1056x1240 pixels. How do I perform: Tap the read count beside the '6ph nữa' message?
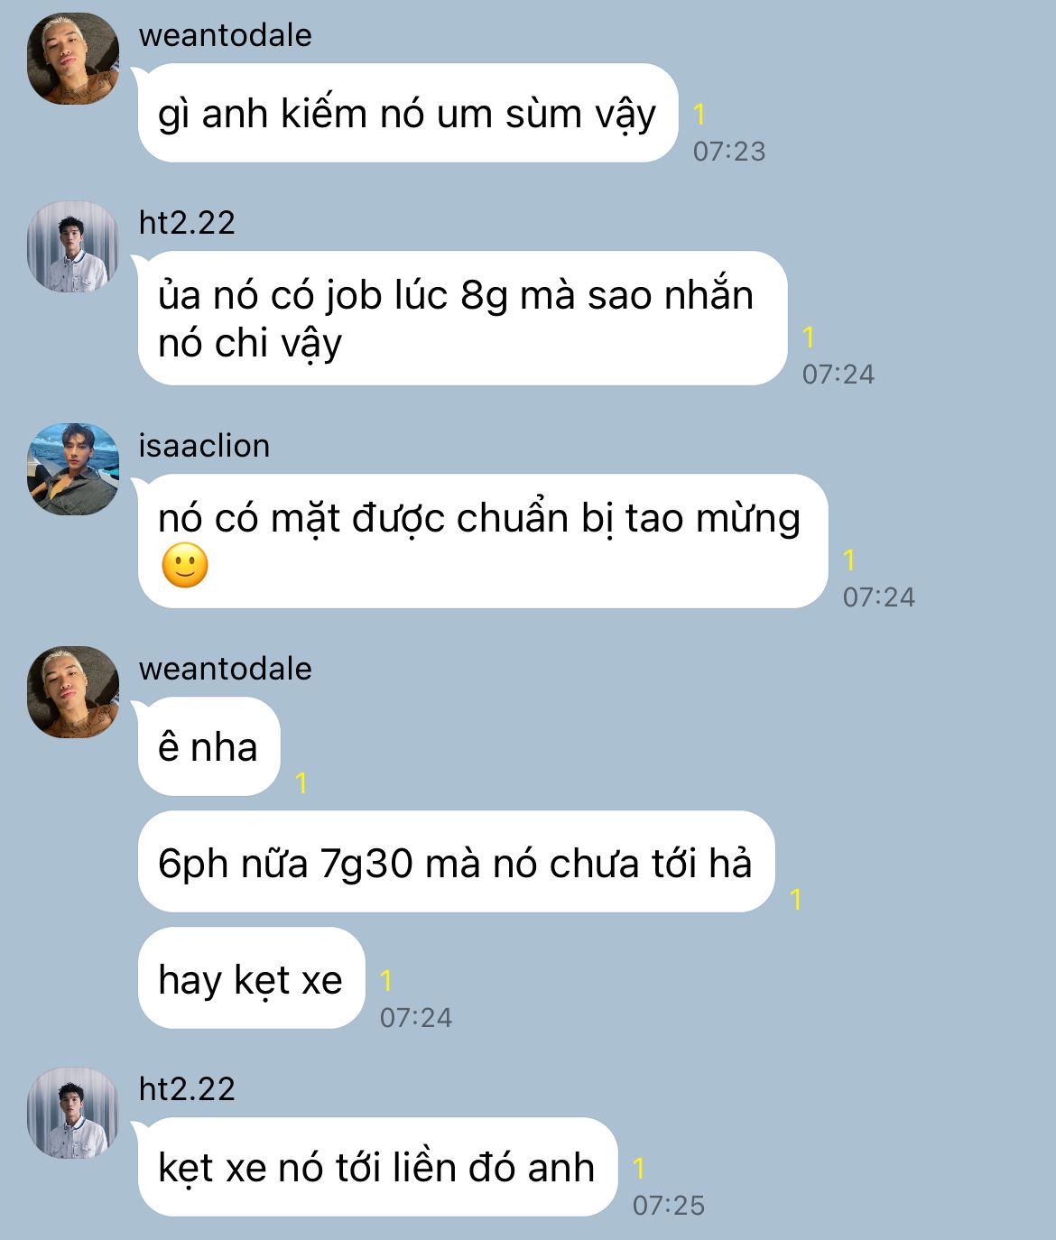[x=796, y=899]
